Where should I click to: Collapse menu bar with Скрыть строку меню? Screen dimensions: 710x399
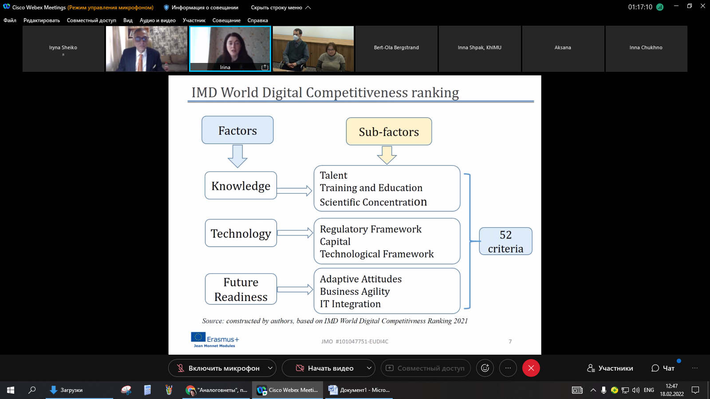(x=280, y=8)
